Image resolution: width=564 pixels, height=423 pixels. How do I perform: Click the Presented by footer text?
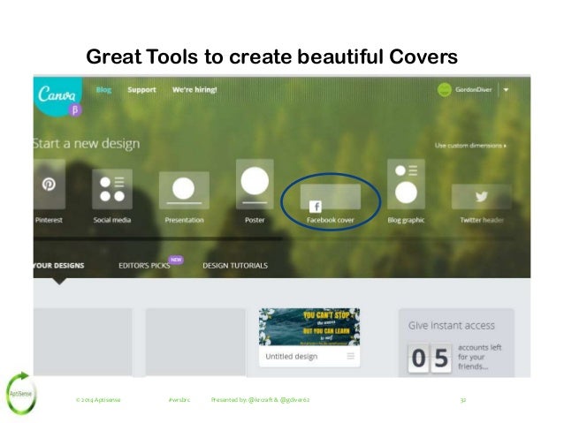coord(260,400)
